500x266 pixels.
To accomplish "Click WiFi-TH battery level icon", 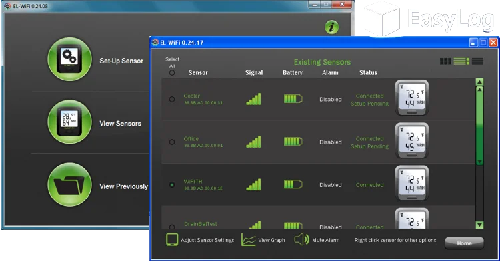I will [293, 184].
